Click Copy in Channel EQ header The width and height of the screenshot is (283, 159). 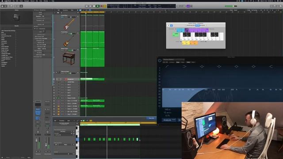[178, 62]
